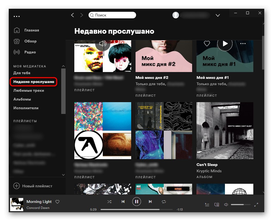
Task: Click the home icon beside Главная
Action: tap(17, 30)
